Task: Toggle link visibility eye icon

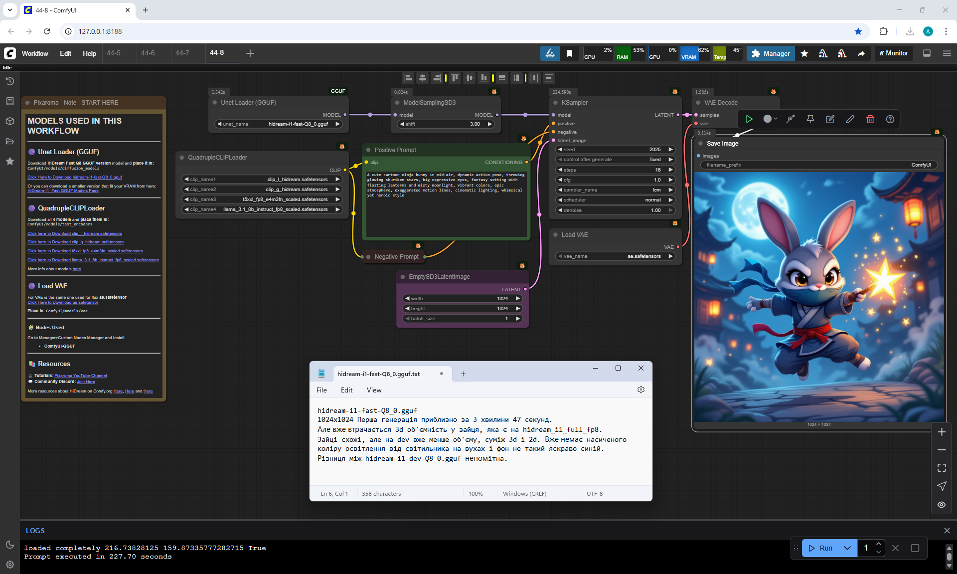Action: click(x=941, y=505)
